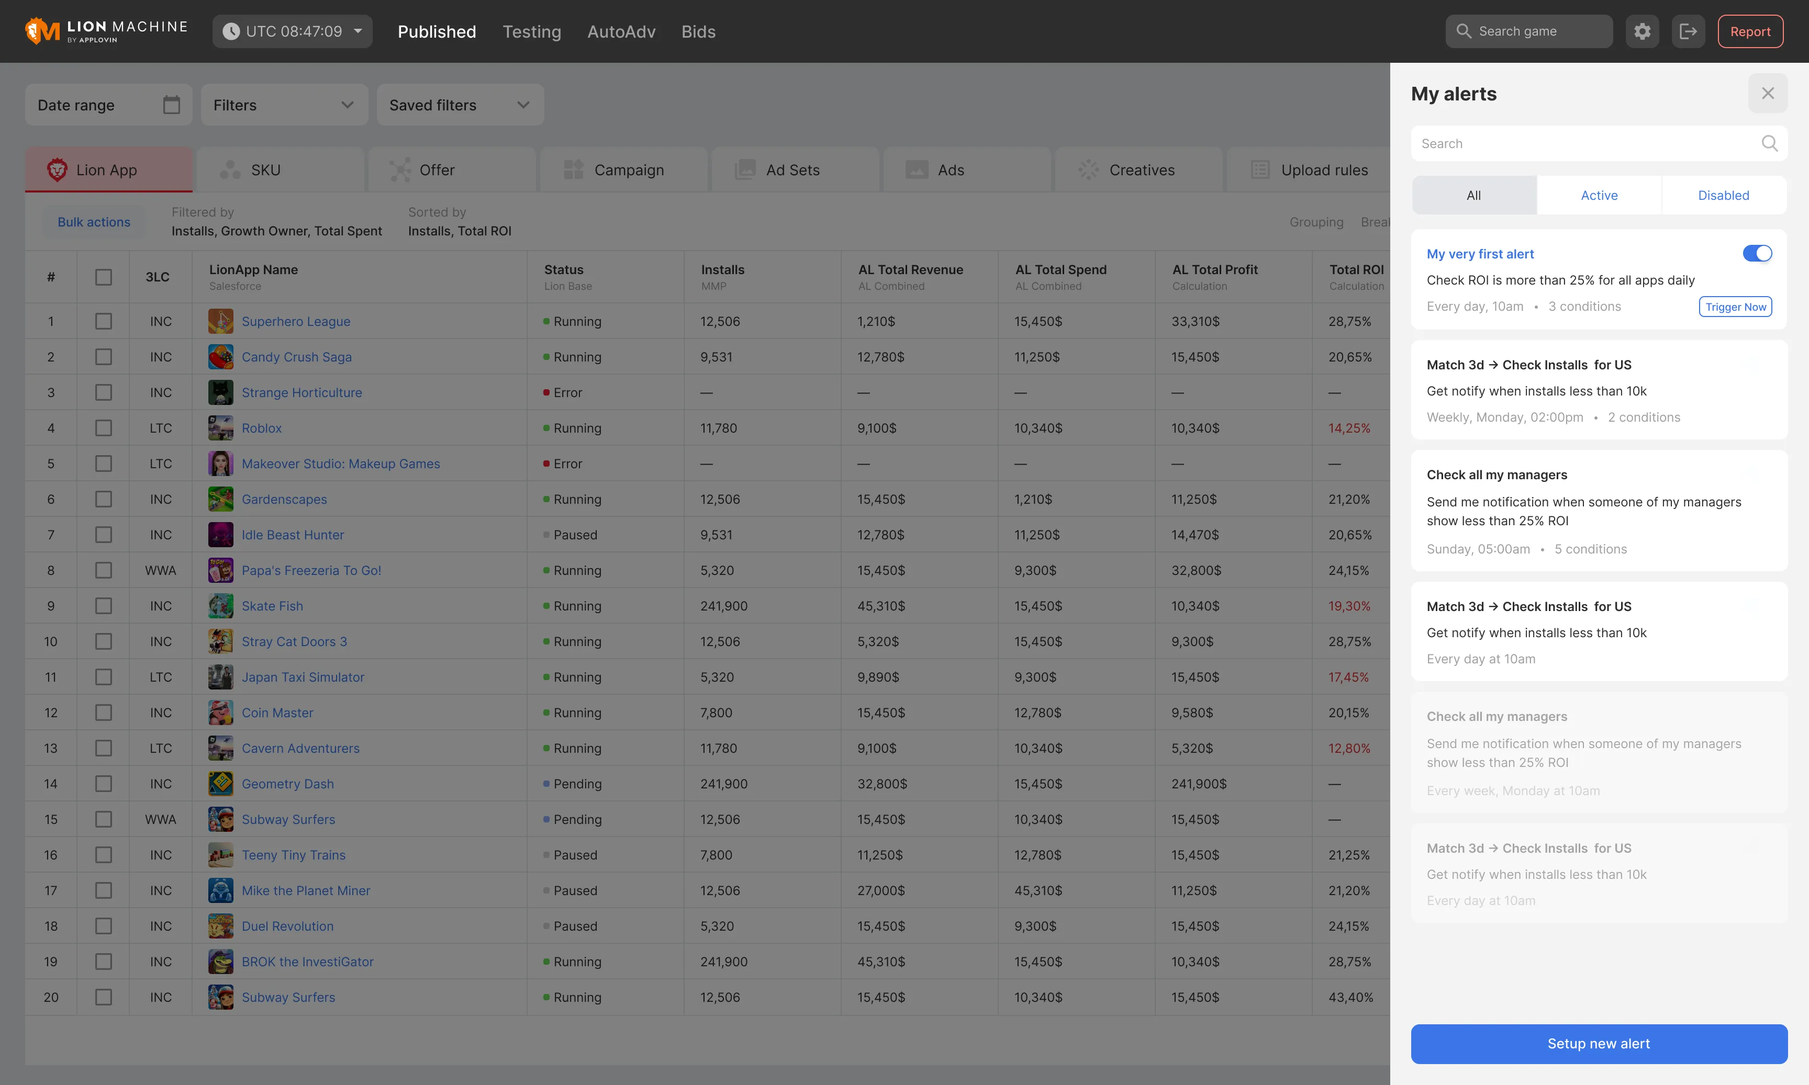
Task: Check the Candy Crush Saga row checkbox
Action: point(104,357)
